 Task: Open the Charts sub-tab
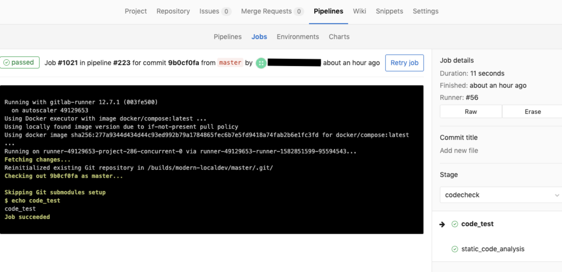coord(339,37)
